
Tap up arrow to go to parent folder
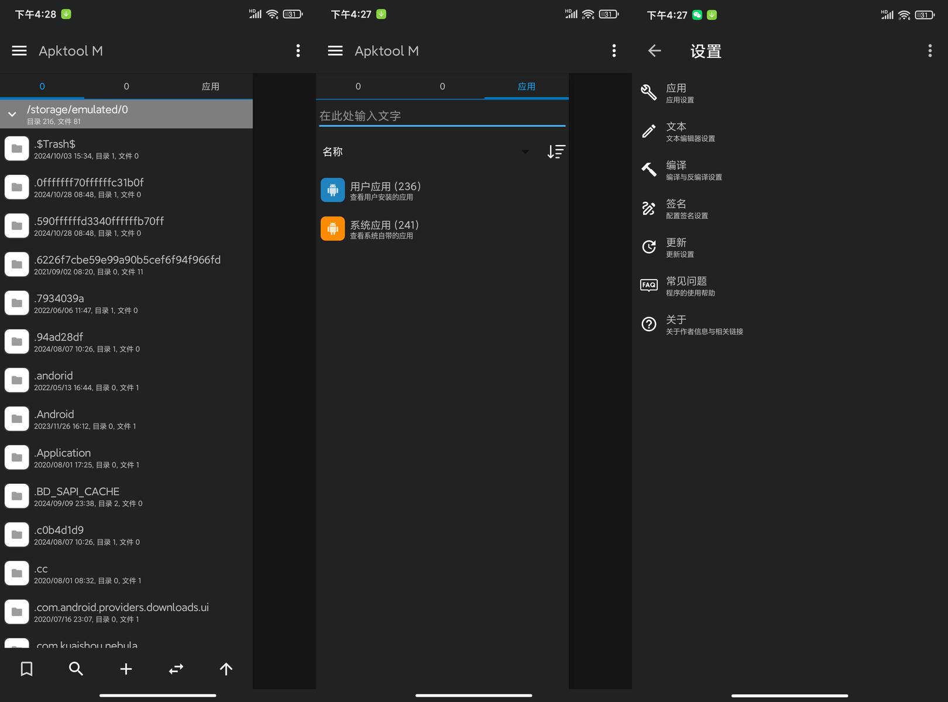[x=226, y=669]
